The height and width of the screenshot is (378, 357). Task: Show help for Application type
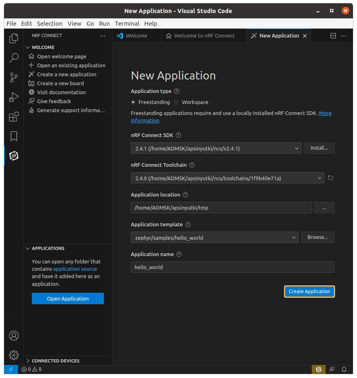click(x=176, y=91)
